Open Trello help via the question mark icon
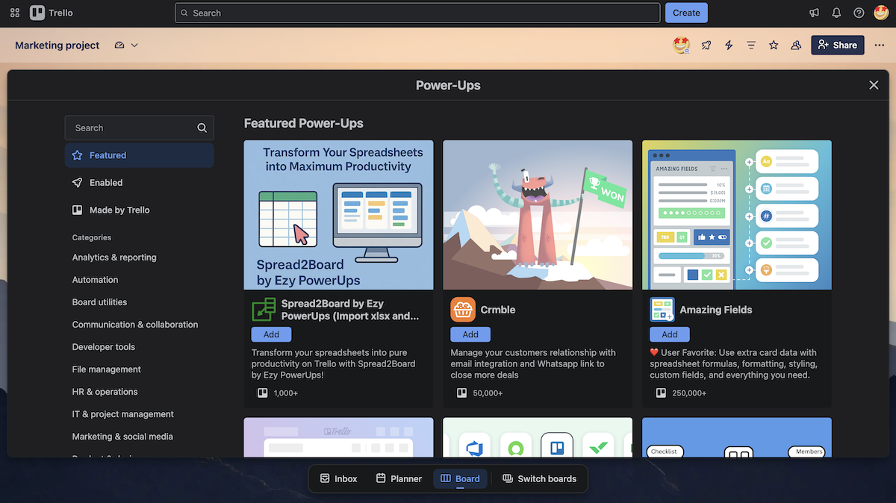Screen dimensions: 896x503 pyautogui.click(x=858, y=13)
